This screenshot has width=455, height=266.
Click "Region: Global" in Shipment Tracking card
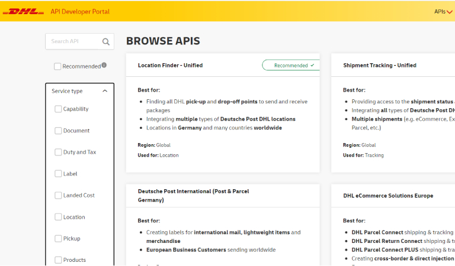359,145
